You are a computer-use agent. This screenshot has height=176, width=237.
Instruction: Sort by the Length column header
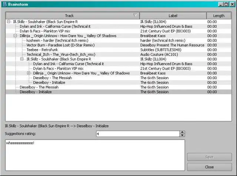(219, 16)
